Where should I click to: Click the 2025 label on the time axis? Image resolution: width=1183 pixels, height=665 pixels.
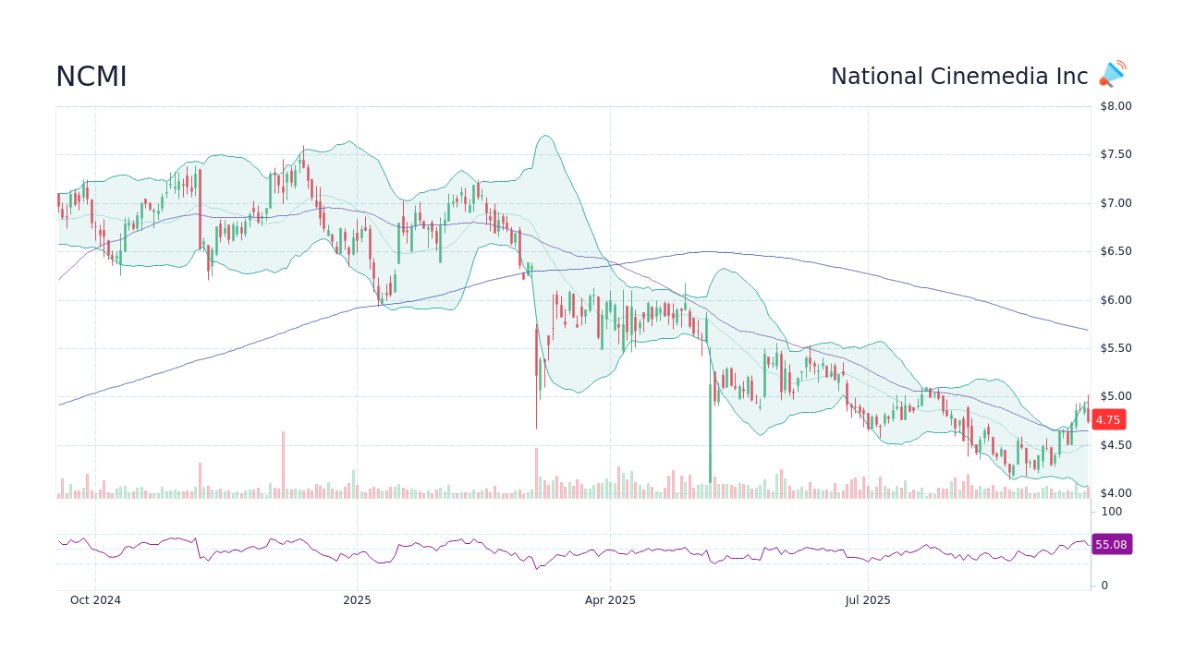pyautogui.click(x=356, y=599)
